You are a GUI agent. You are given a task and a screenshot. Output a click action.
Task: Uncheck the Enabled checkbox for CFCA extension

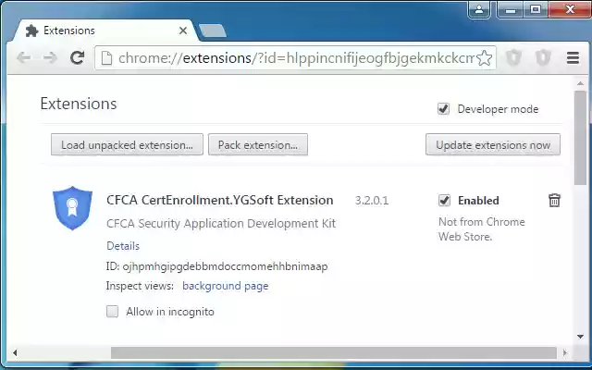click(444, 200)
